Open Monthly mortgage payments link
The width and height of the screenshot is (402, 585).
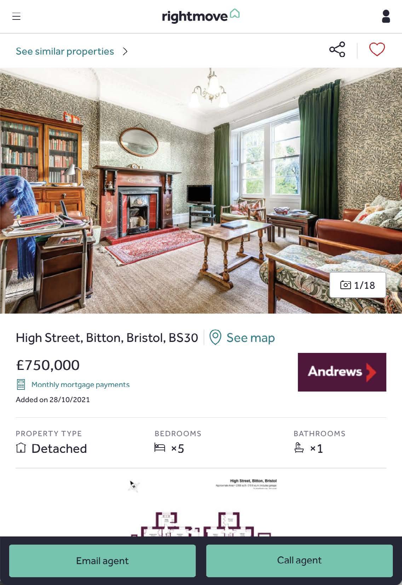click(80, 384)
